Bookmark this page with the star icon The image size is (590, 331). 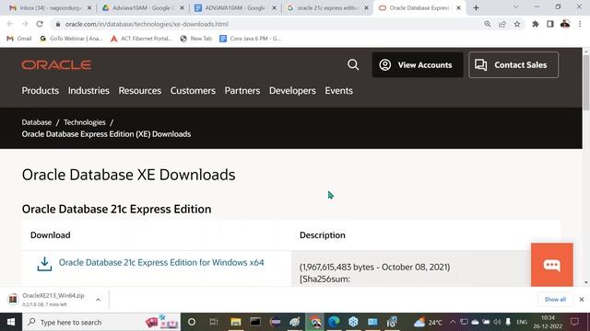(517, 24)
